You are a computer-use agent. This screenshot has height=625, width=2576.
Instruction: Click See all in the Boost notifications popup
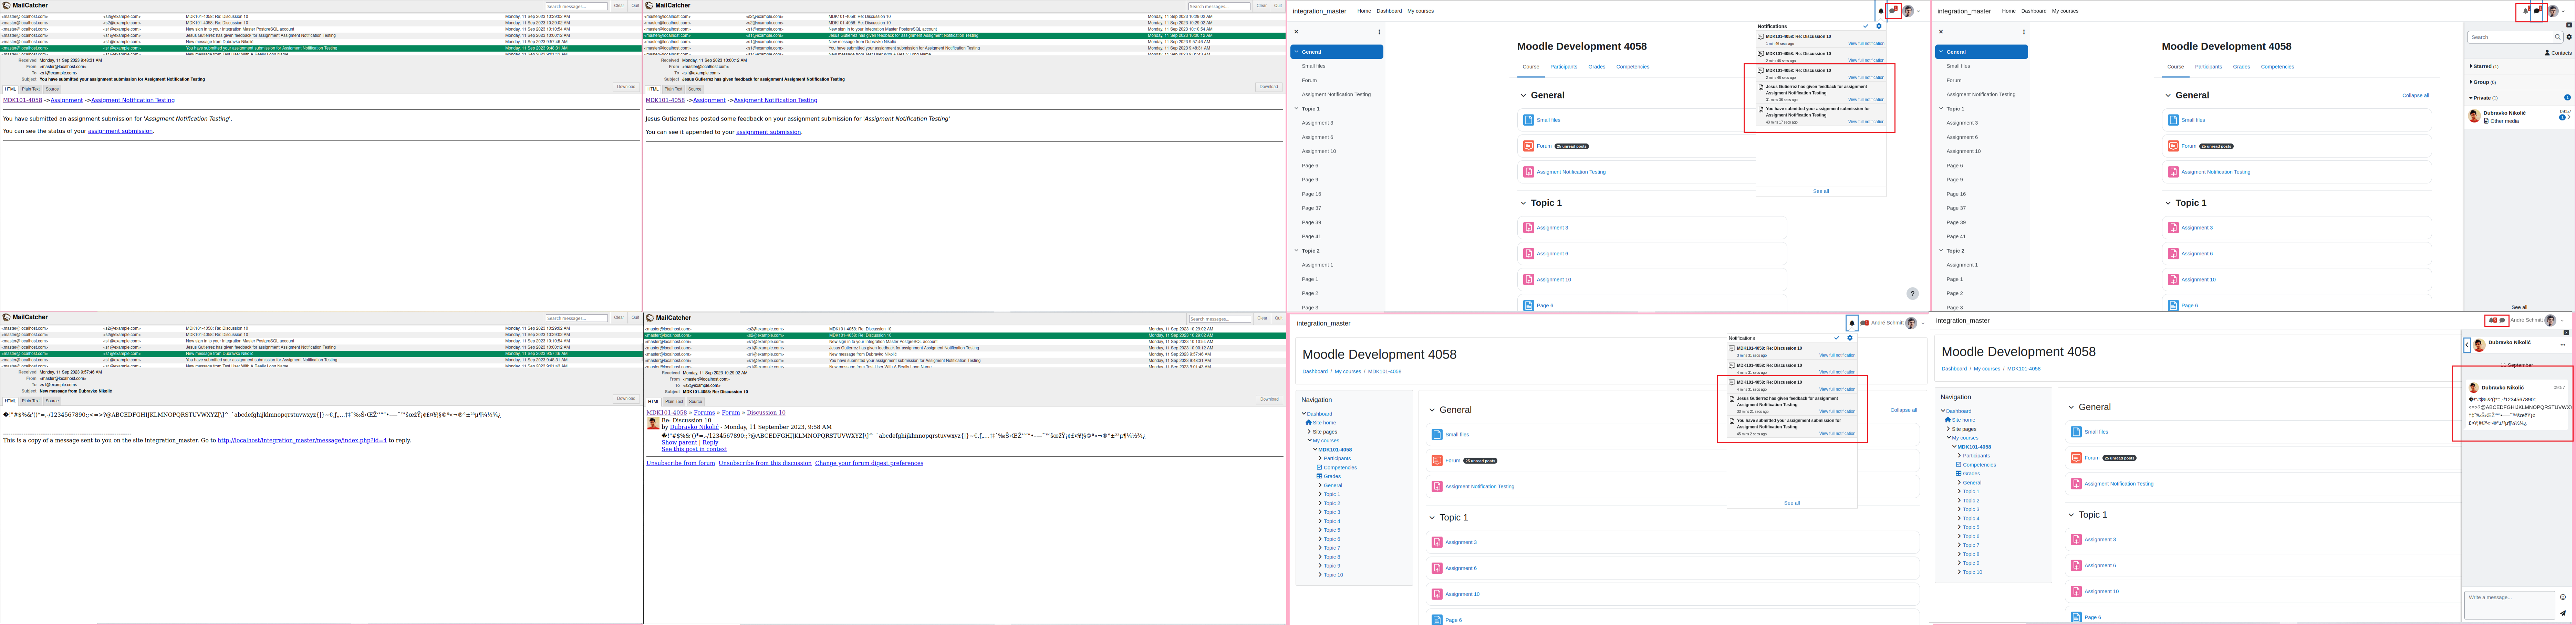coord(1821,191)
